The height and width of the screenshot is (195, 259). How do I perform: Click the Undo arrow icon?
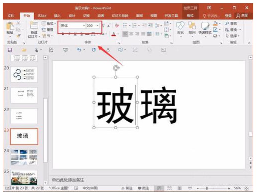(x=79, y=50)
